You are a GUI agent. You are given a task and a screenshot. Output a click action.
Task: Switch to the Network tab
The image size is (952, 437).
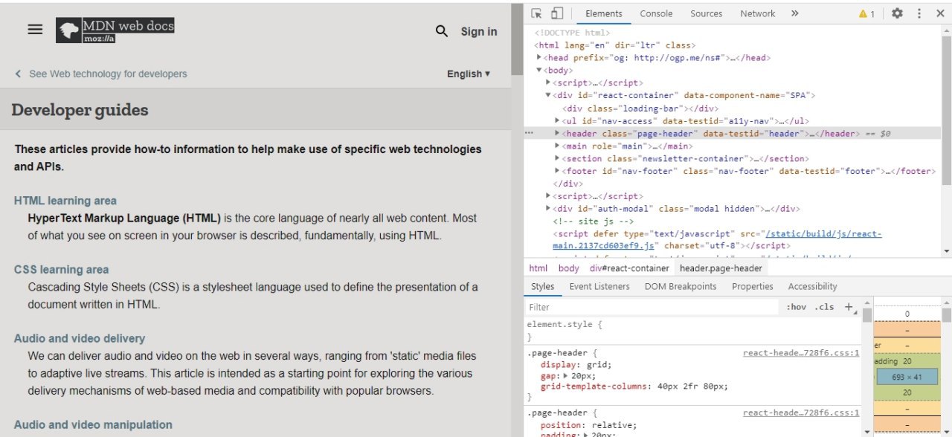point(757,13)
